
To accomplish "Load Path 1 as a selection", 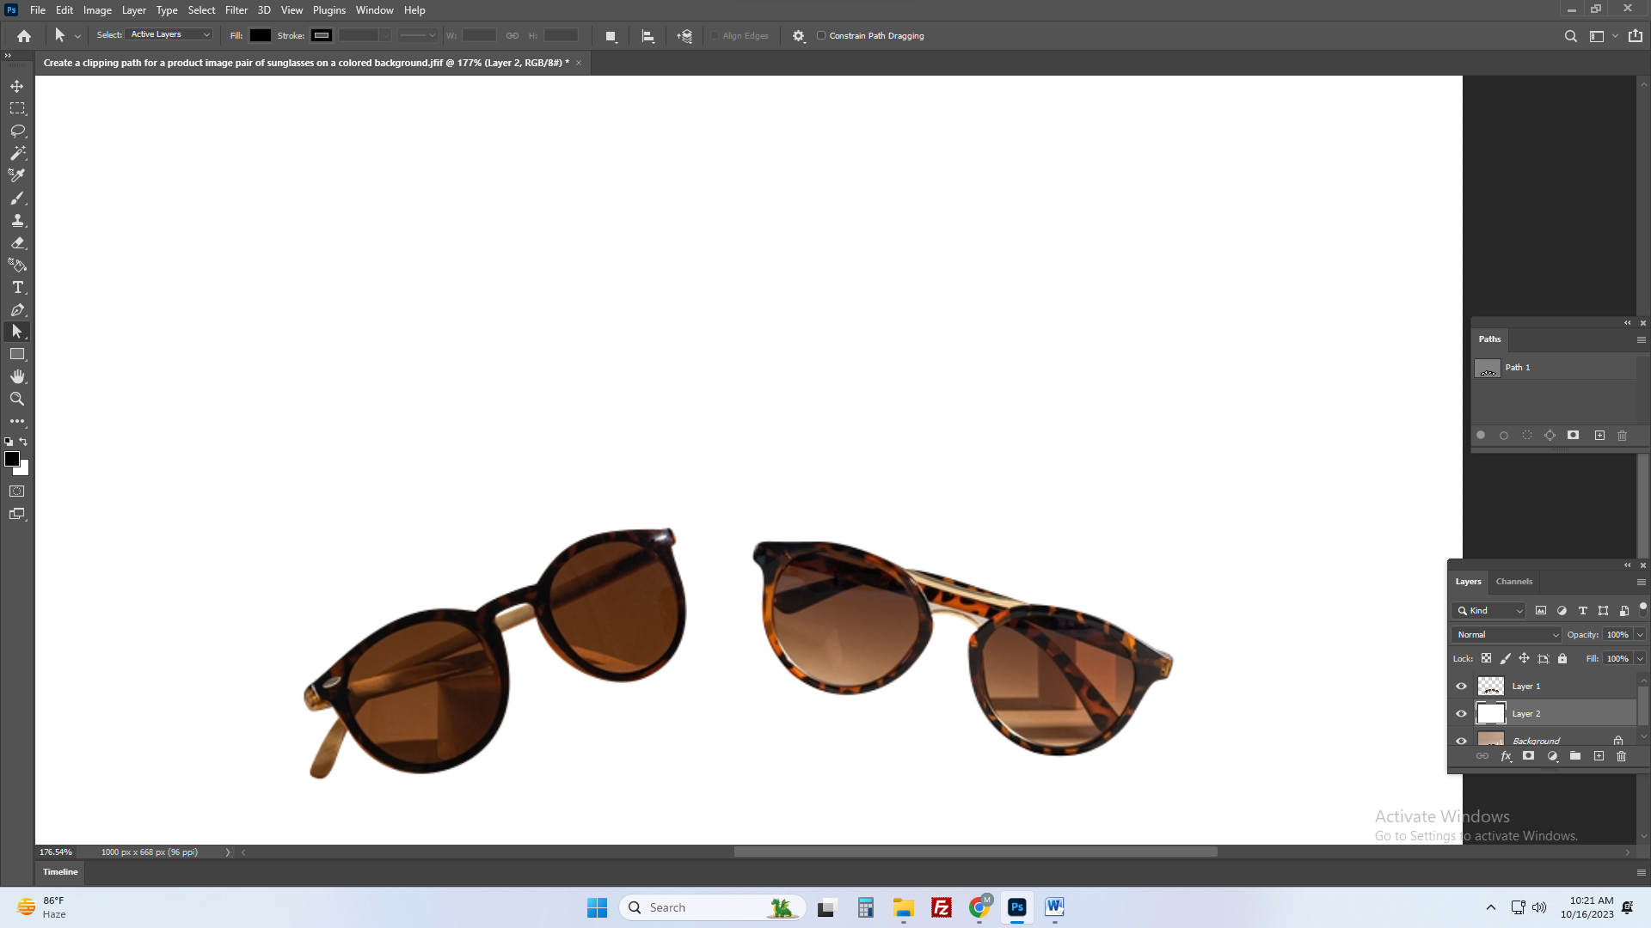I will coord(1527,436).
